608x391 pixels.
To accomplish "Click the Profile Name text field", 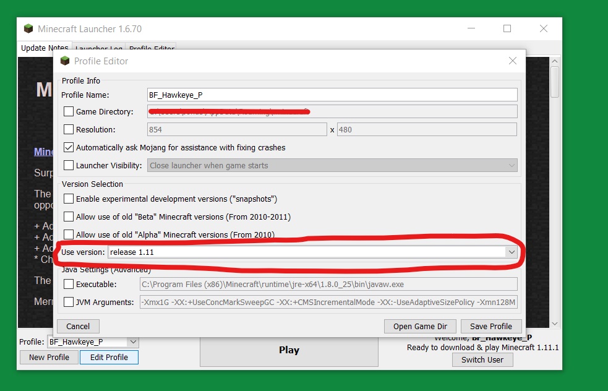I will [x=332, y=95].
